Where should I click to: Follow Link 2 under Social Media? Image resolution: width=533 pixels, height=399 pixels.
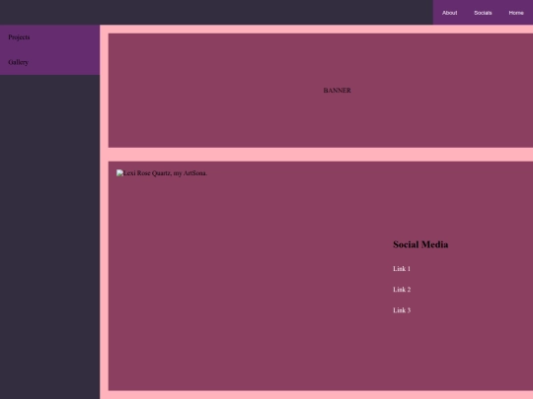(x=402, y=290)
